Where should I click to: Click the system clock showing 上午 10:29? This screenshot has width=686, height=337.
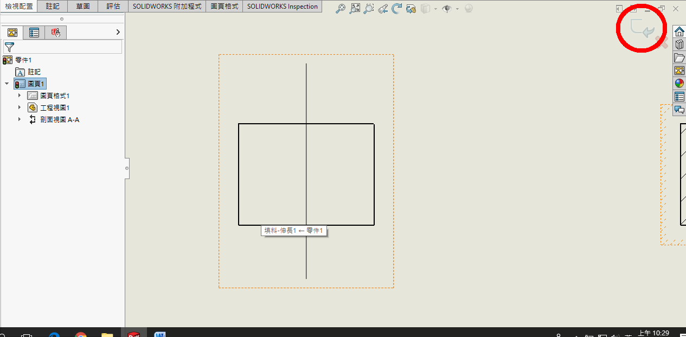(653, 333)
